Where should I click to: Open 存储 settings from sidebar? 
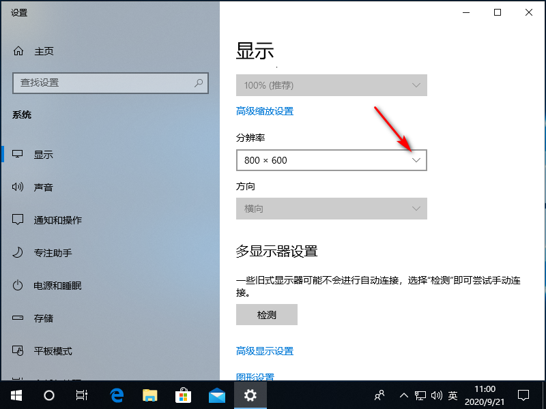(43, 318)
